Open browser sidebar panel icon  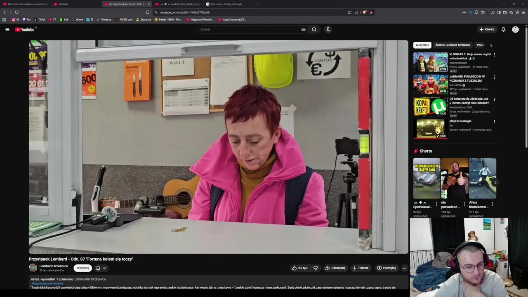[498, 12]
